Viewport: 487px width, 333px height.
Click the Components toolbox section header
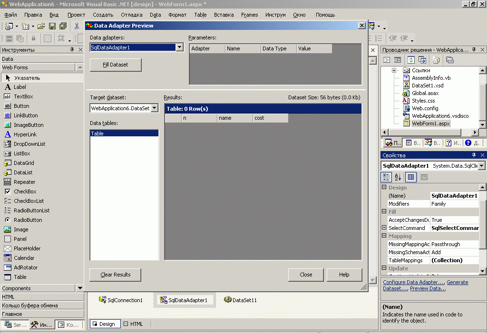38,288
